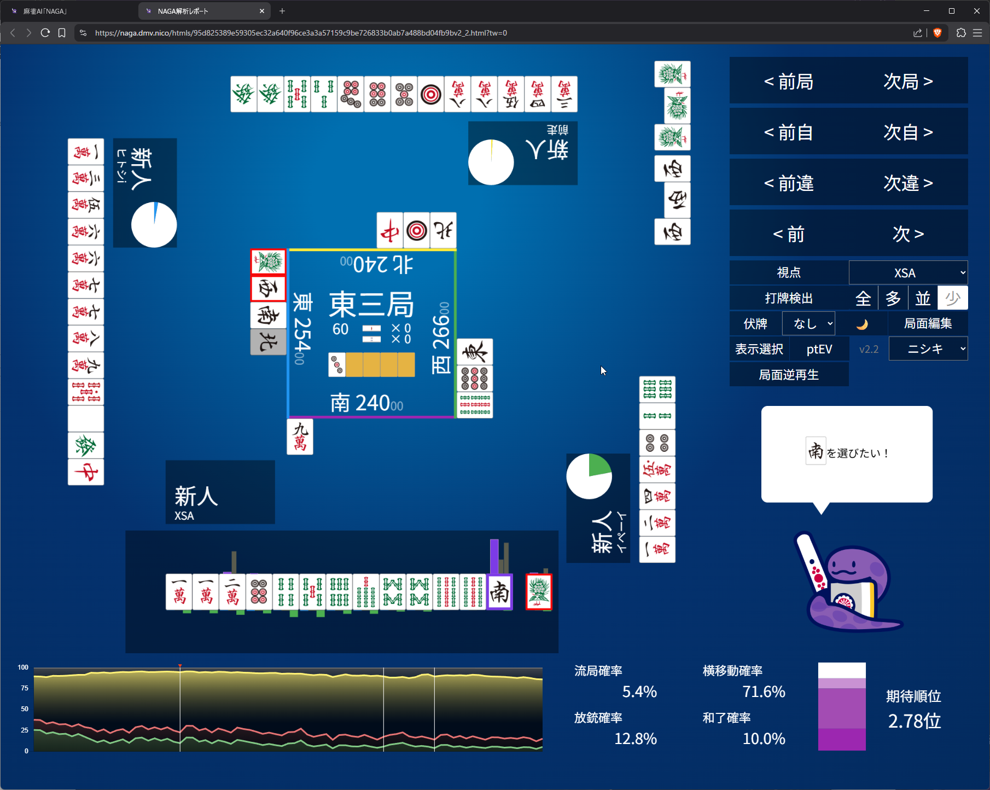Toggle the moon dark mode icon
The width and height of the screenshot is (990, 790).
(862, 324)
